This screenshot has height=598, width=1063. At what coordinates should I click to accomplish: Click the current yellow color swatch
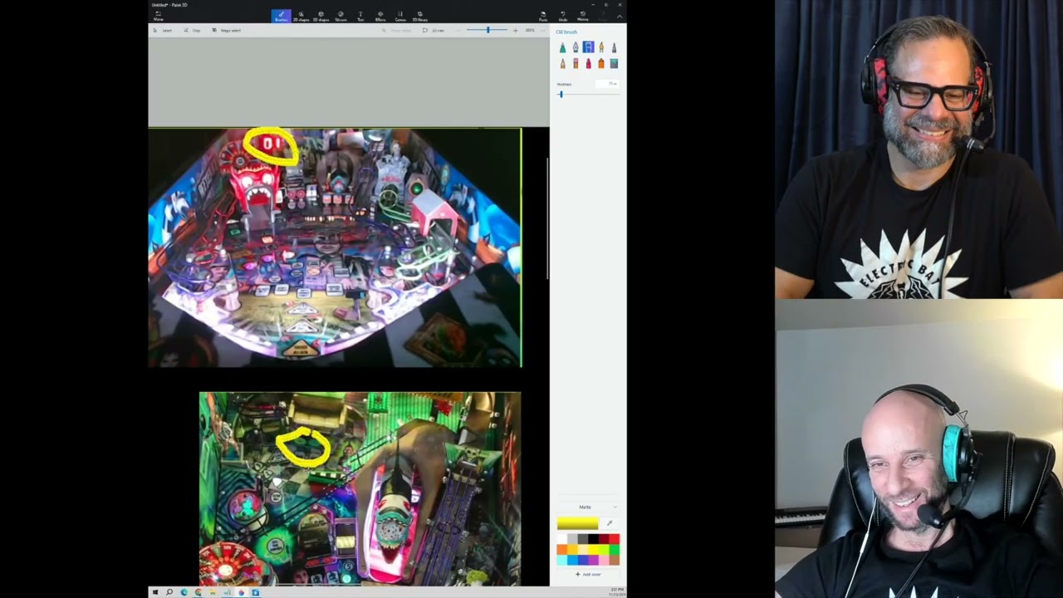point(577,523)
